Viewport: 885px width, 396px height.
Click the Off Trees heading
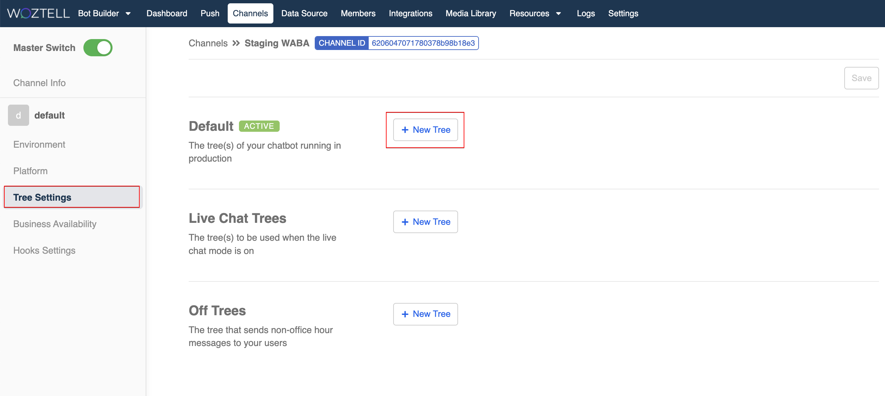click(x=217, y=310)
